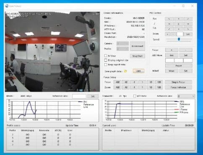
Task: Click the bitrate graph area
Action: coord(52,111)
